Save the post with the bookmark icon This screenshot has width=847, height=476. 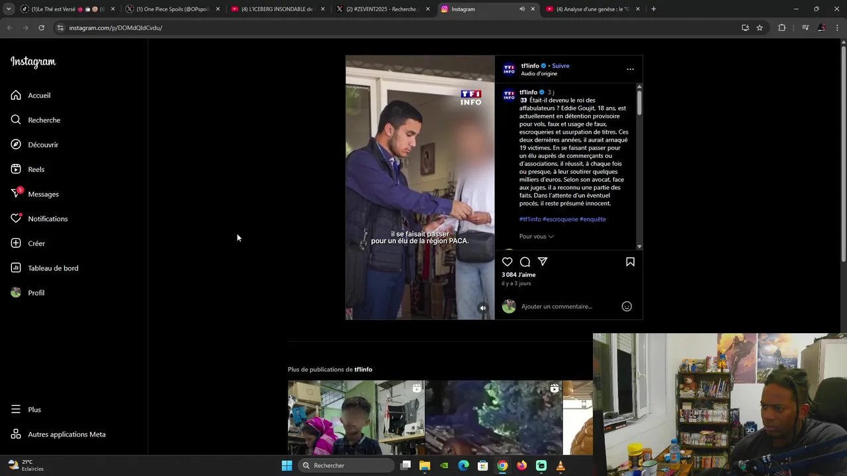[630, 262]
